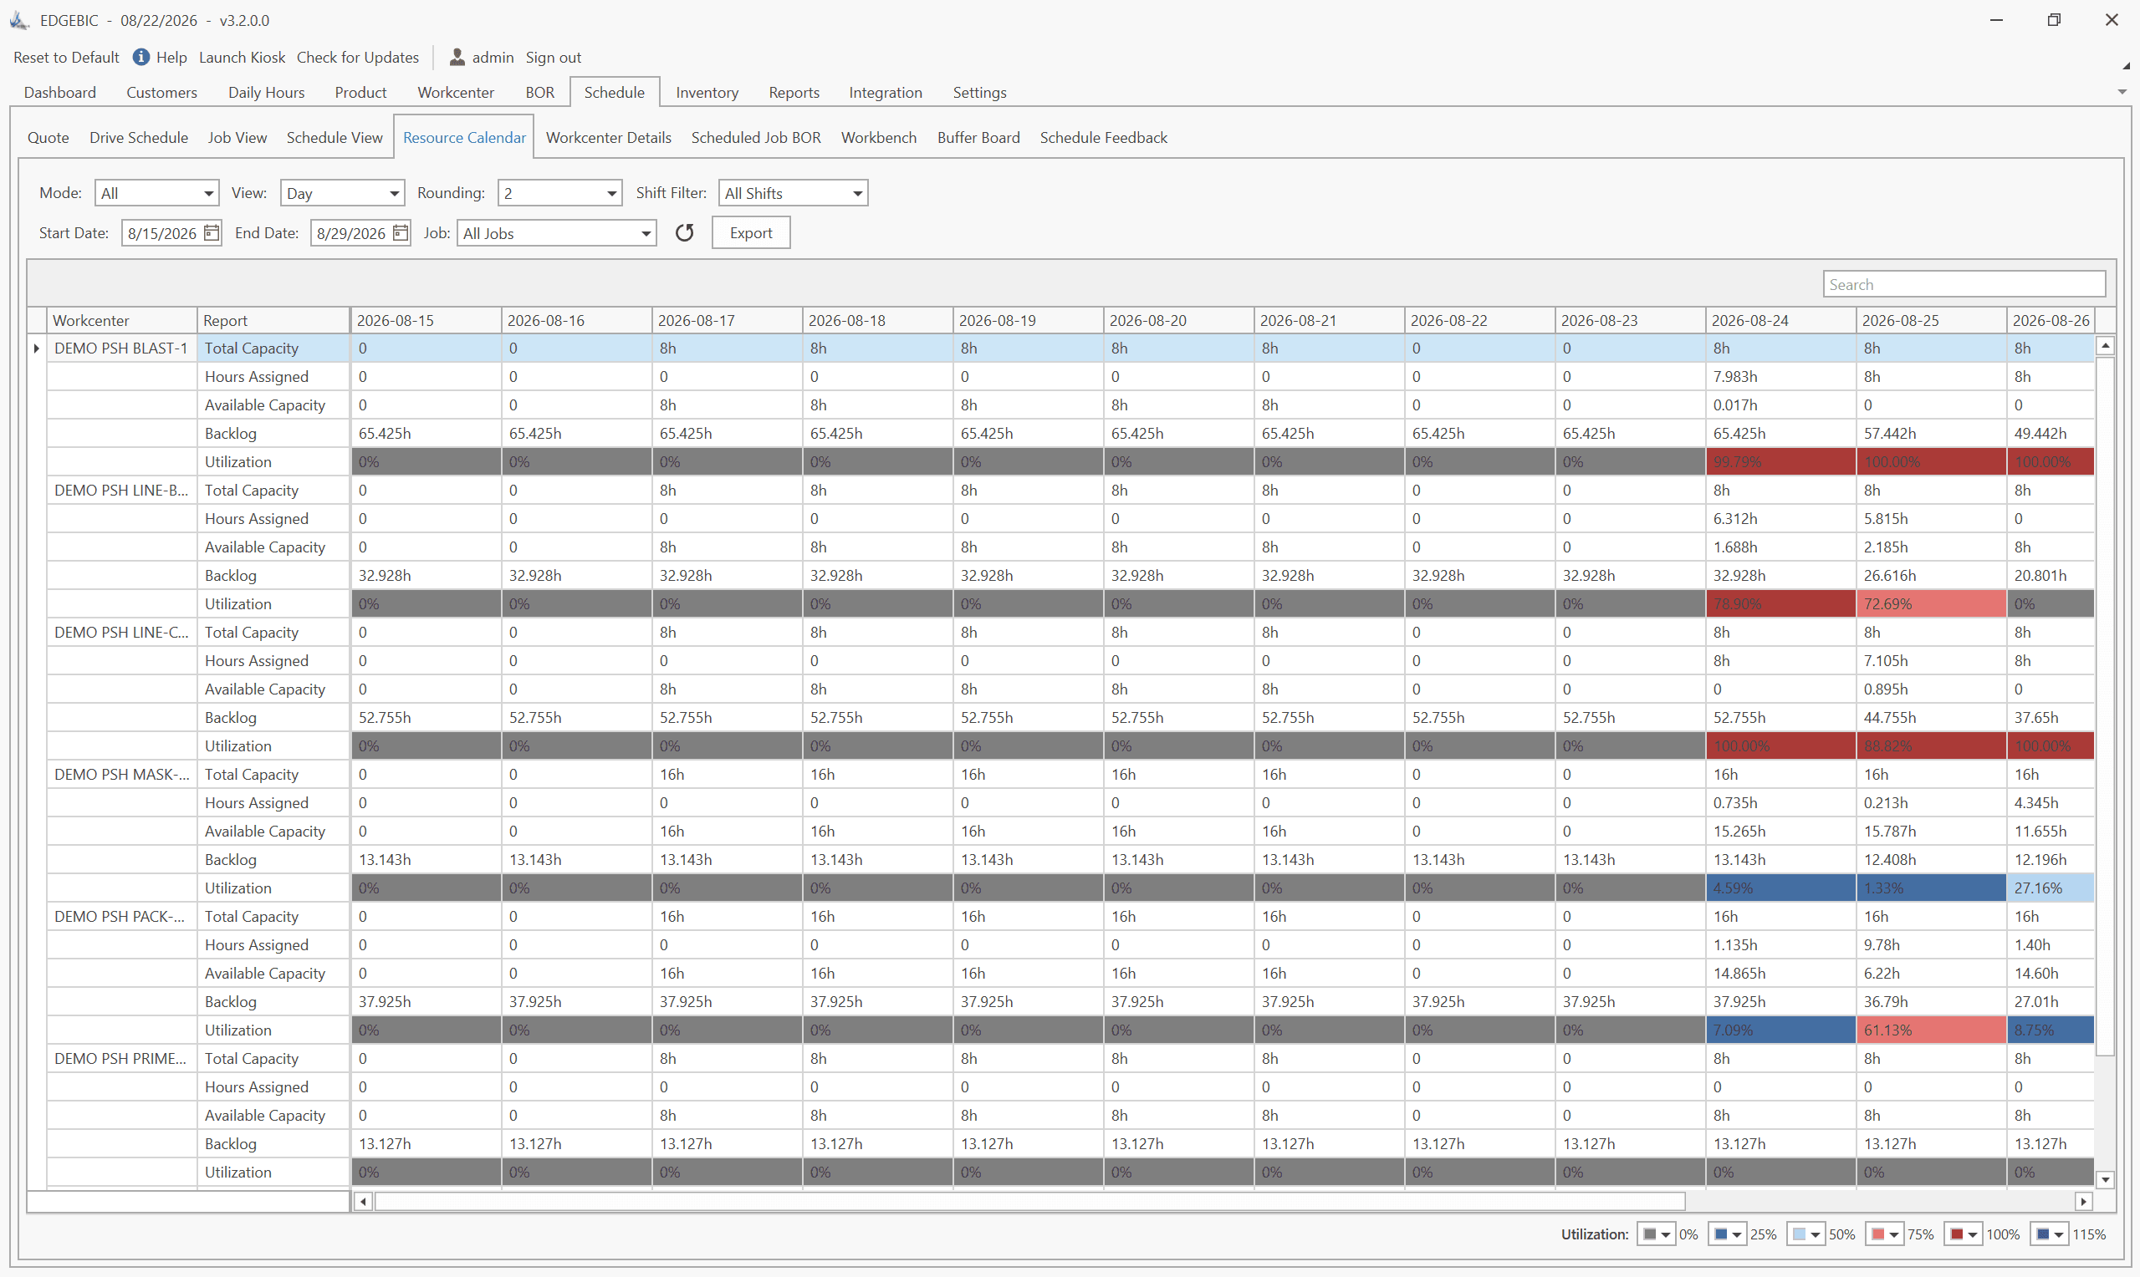Open the Workcenter Details sub-tab
2140x1277 pixels.
(608, 138)
